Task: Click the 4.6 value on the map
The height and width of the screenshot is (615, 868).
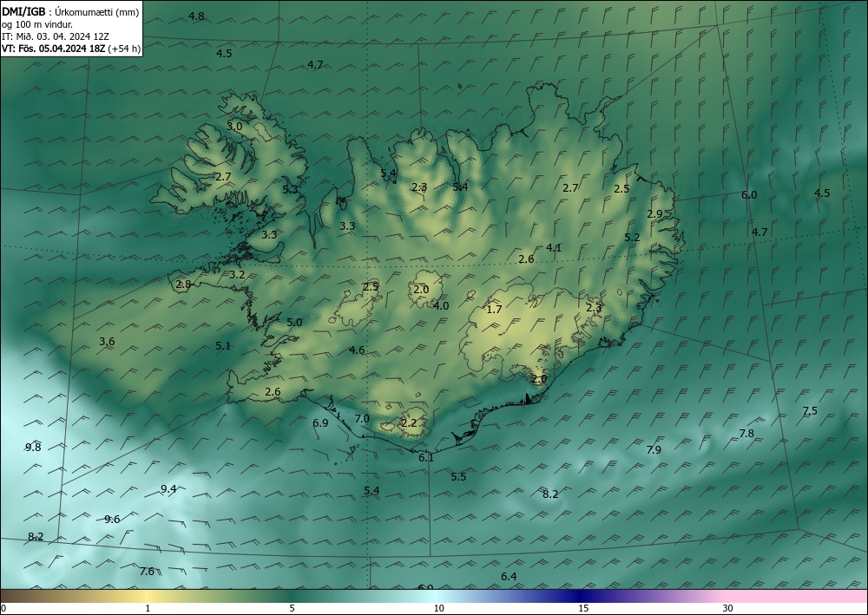Action: 357,350
